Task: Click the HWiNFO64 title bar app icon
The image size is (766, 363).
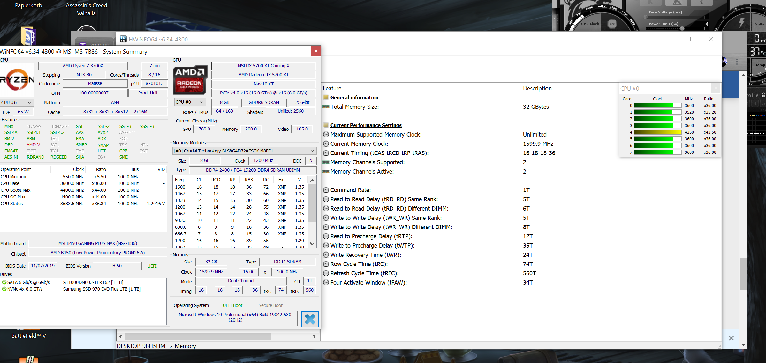Action: [x=123, y=39]
